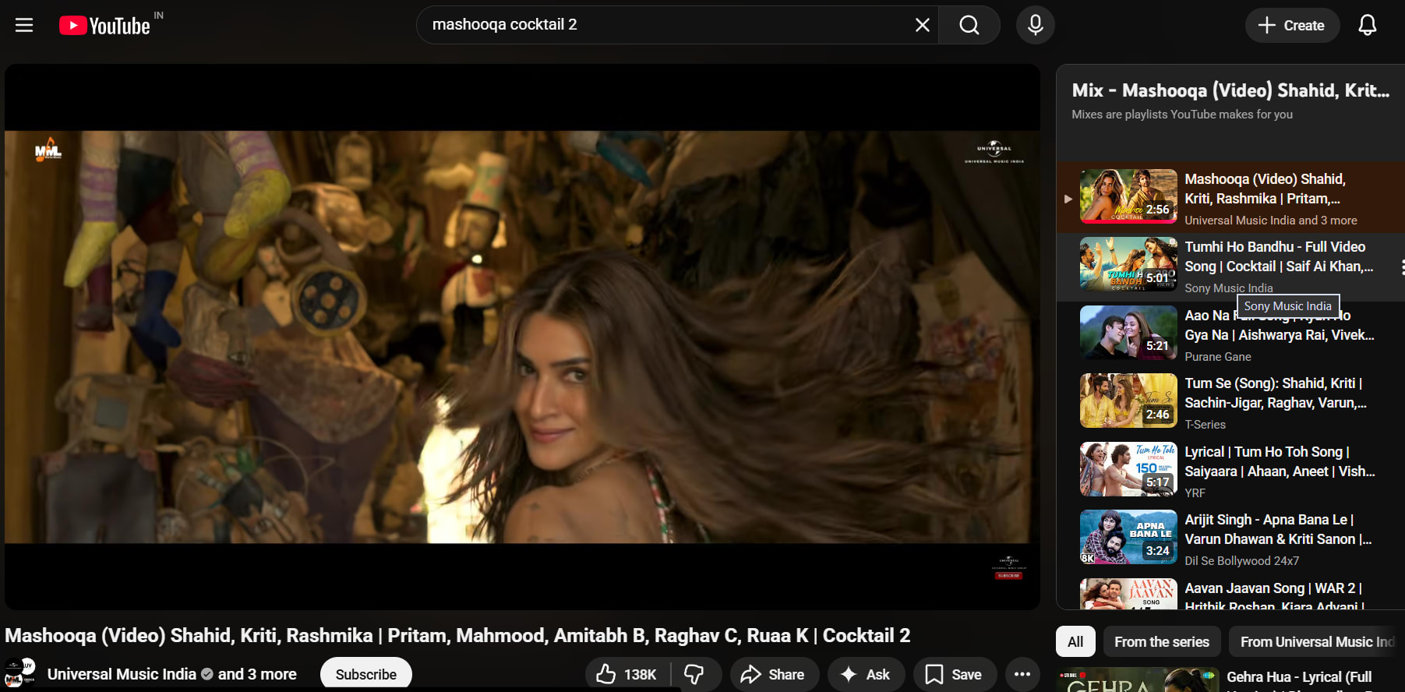Play the Aao Na song thumbnail

(1128, 333)
